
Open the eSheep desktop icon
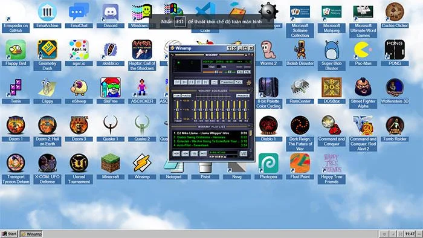coord(79,91)
